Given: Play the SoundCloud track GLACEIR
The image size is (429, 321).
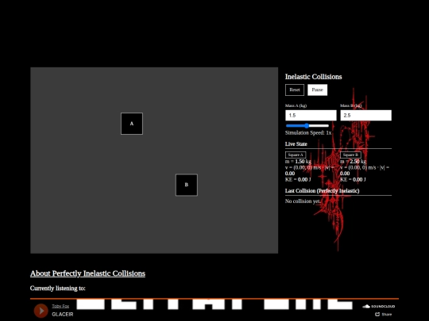Looking at the screenshot, I should point(41,311).
